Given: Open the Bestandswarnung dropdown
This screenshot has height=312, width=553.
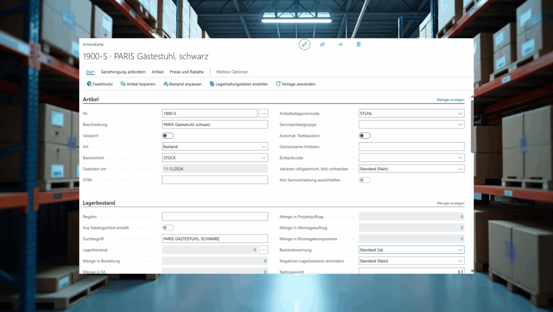Looking at the screenshot, I should pos(412,250).
